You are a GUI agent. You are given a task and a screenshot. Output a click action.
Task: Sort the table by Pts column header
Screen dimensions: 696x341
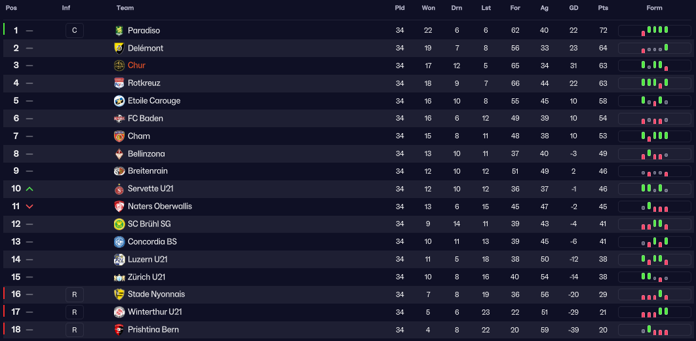(603, 8)
